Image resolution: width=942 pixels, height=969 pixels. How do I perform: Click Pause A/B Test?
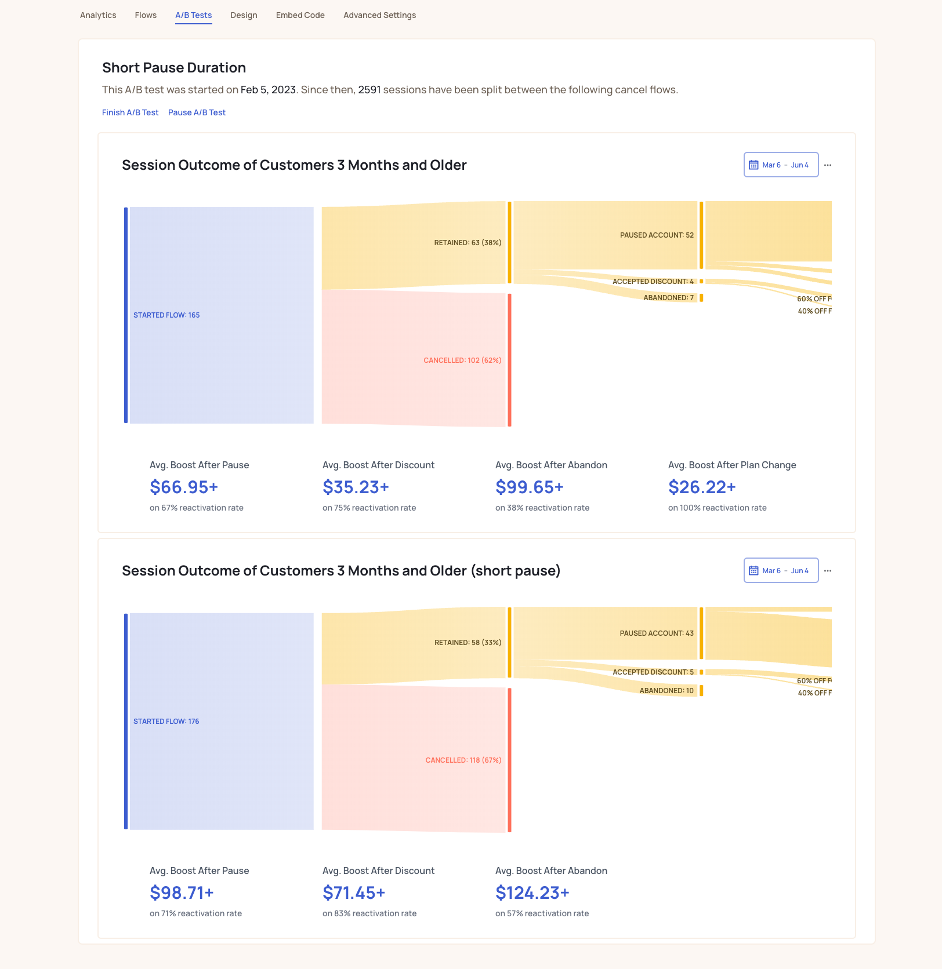pyautogui.click(x=197, y=112)
